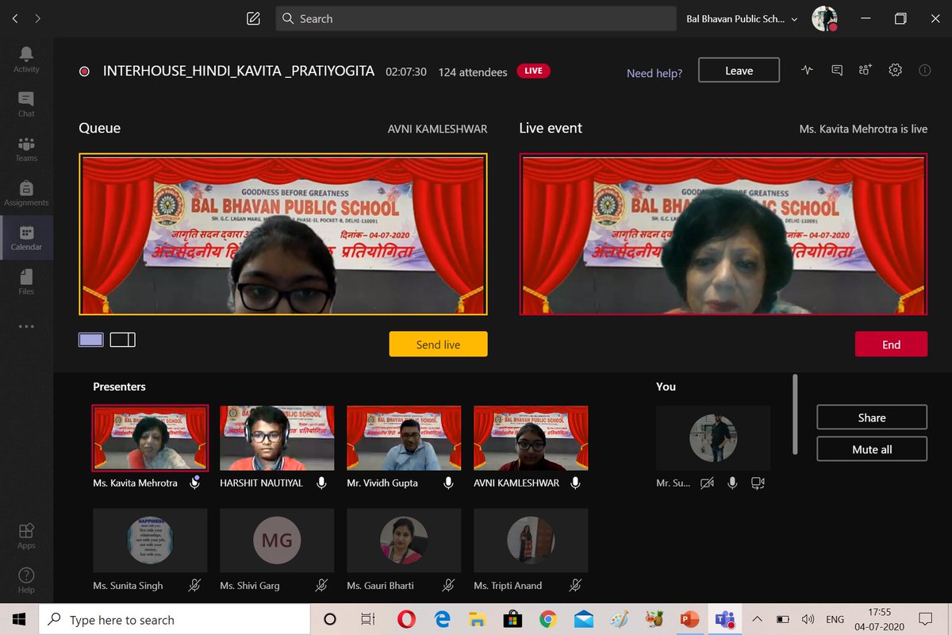Open Google Chrome from taskbar
This screenshot has height=635, width=952.
(x=548, y=619)
